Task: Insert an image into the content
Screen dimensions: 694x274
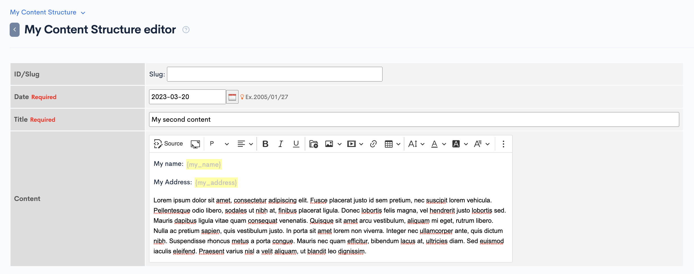Action: click(x=329, y=144)
